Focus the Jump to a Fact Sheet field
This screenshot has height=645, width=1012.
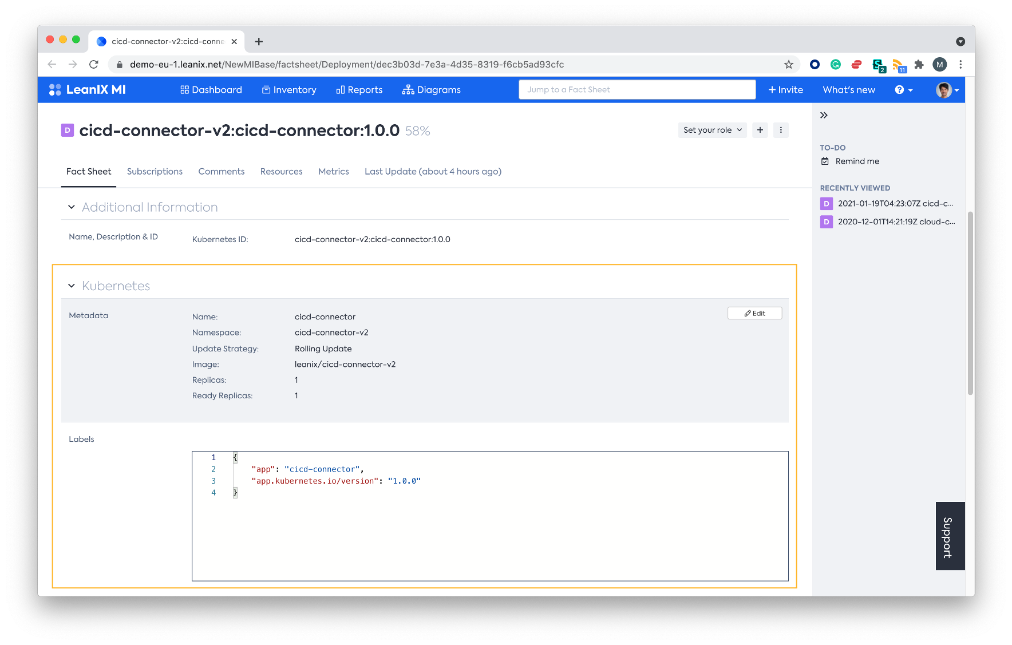637,89
